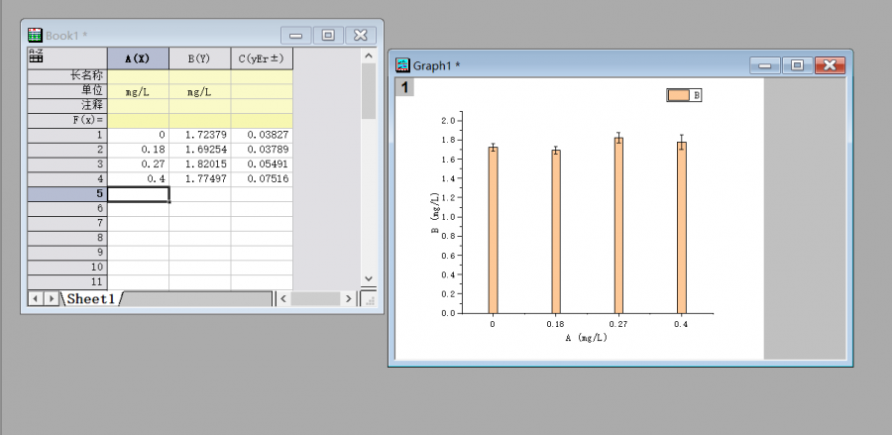This screenshot has height=435, width=892.
Task: Click the worksheet vertical scrollbar thumb
Action: tap(369, 91)
